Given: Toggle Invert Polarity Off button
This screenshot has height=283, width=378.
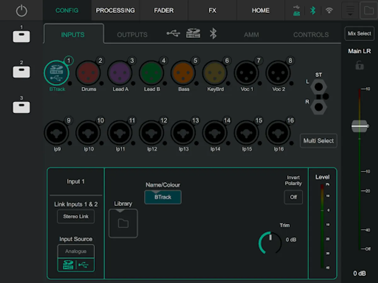Looking at the screenshot, I should [293, 197].
